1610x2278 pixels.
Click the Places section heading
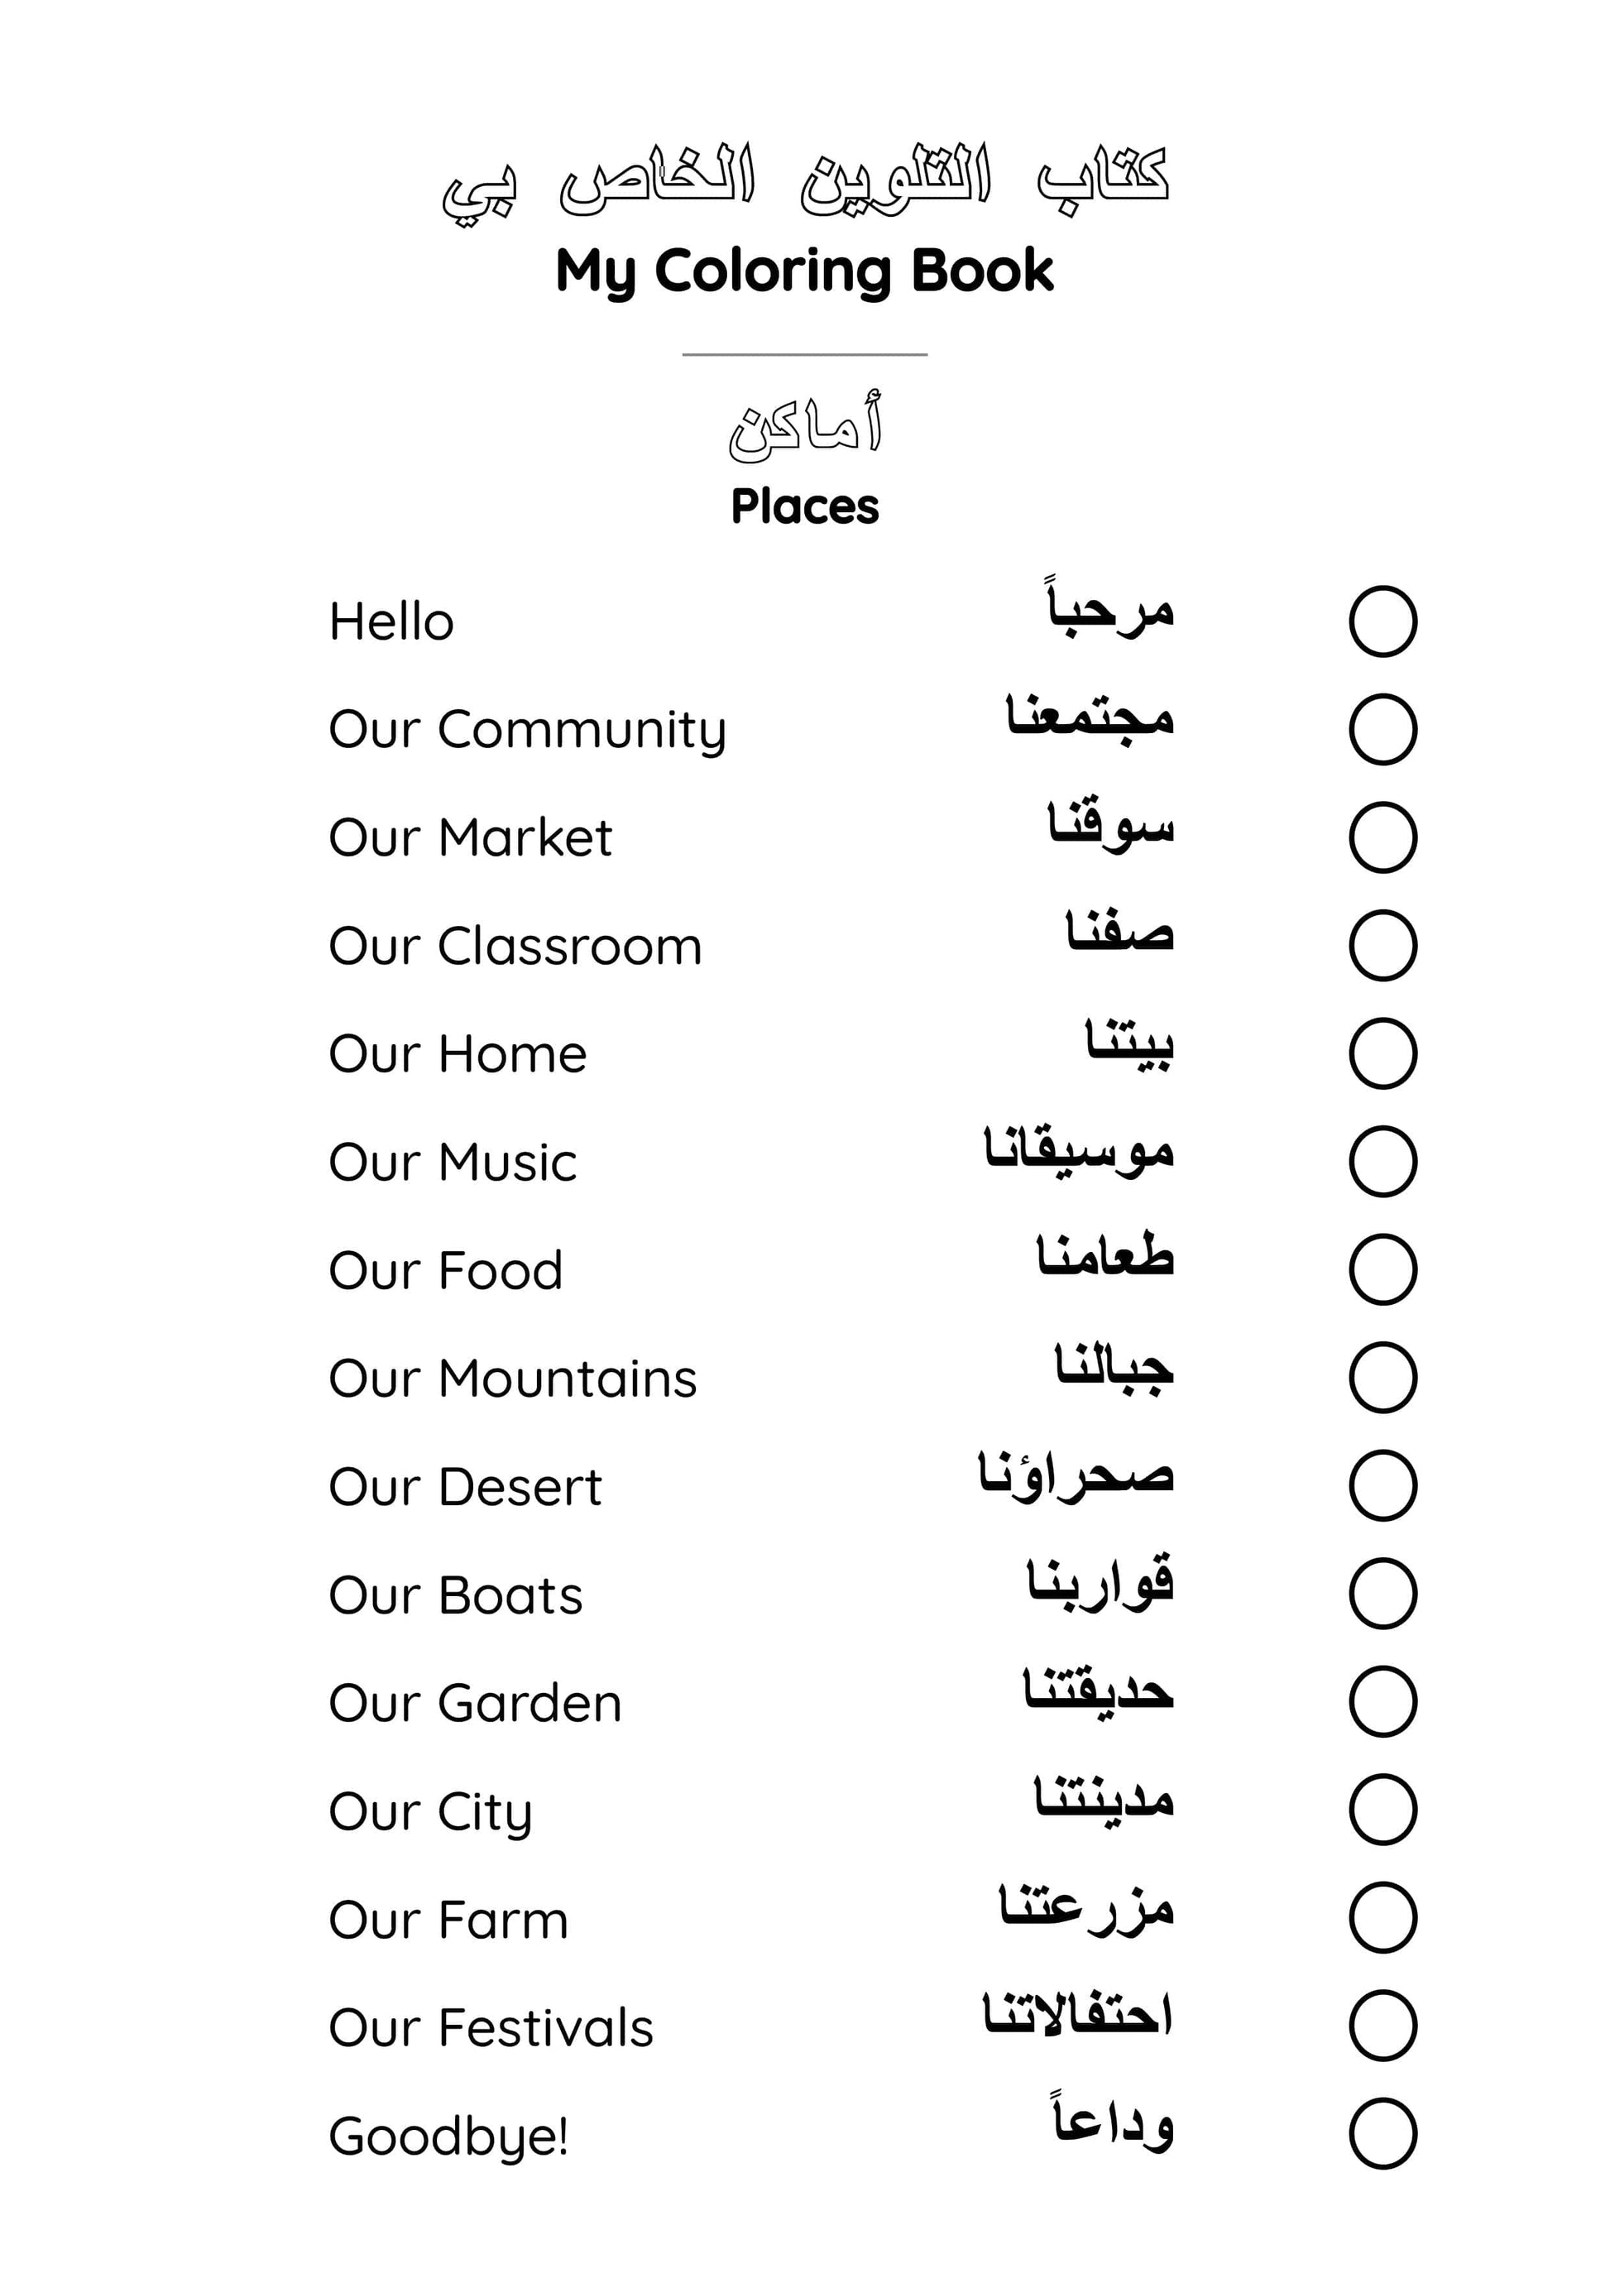[x=804, y=506]
